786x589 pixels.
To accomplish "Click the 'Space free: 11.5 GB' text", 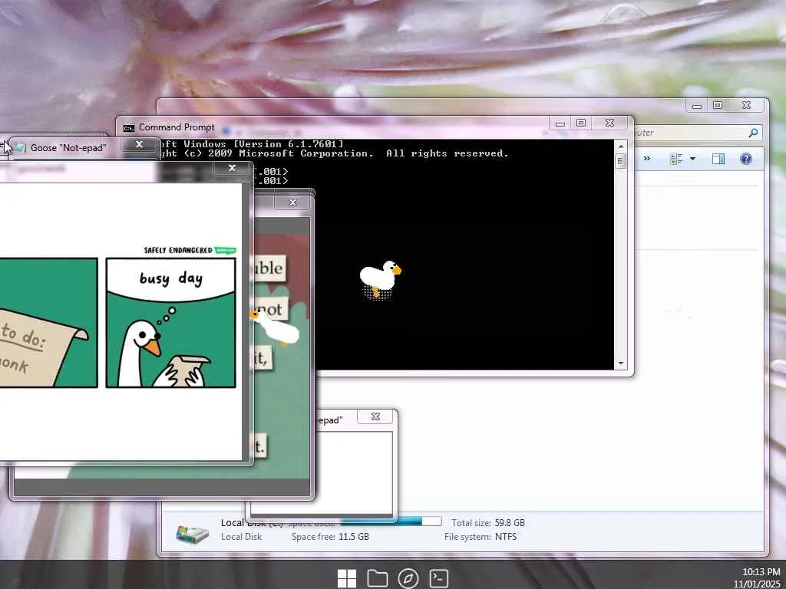I will [330, 537].
